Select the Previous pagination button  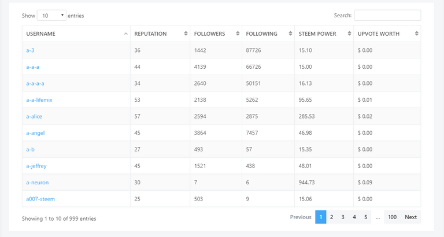click(x=301, y=217)
